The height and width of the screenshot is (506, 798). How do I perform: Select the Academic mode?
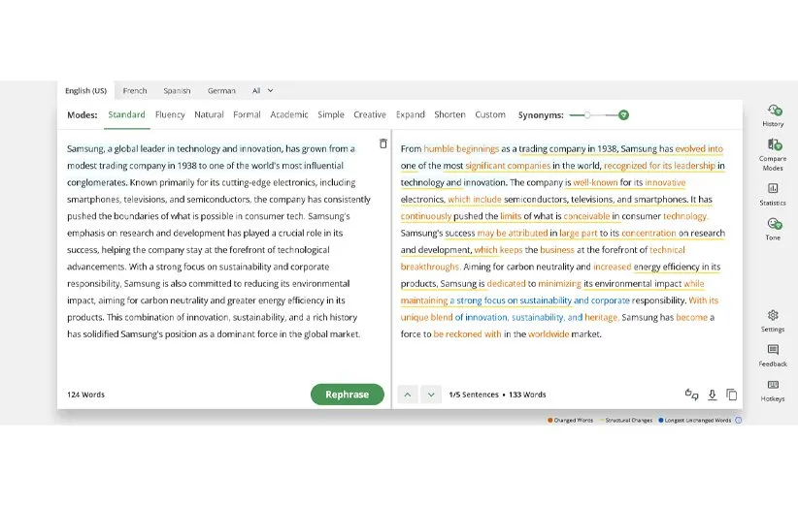click(289, 114)
